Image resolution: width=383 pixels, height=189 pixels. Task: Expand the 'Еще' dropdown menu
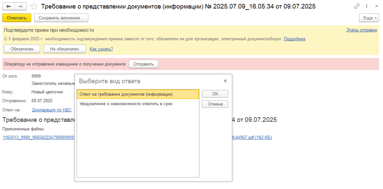369,18
